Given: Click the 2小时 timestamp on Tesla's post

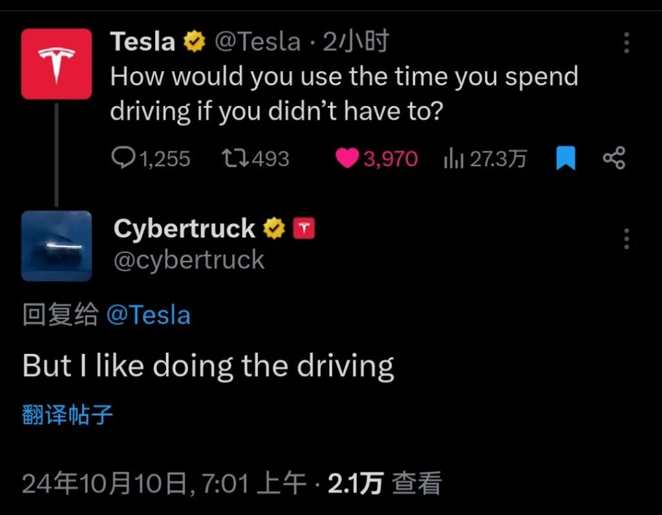Looking at the screenshot, I should click(356, 43).
